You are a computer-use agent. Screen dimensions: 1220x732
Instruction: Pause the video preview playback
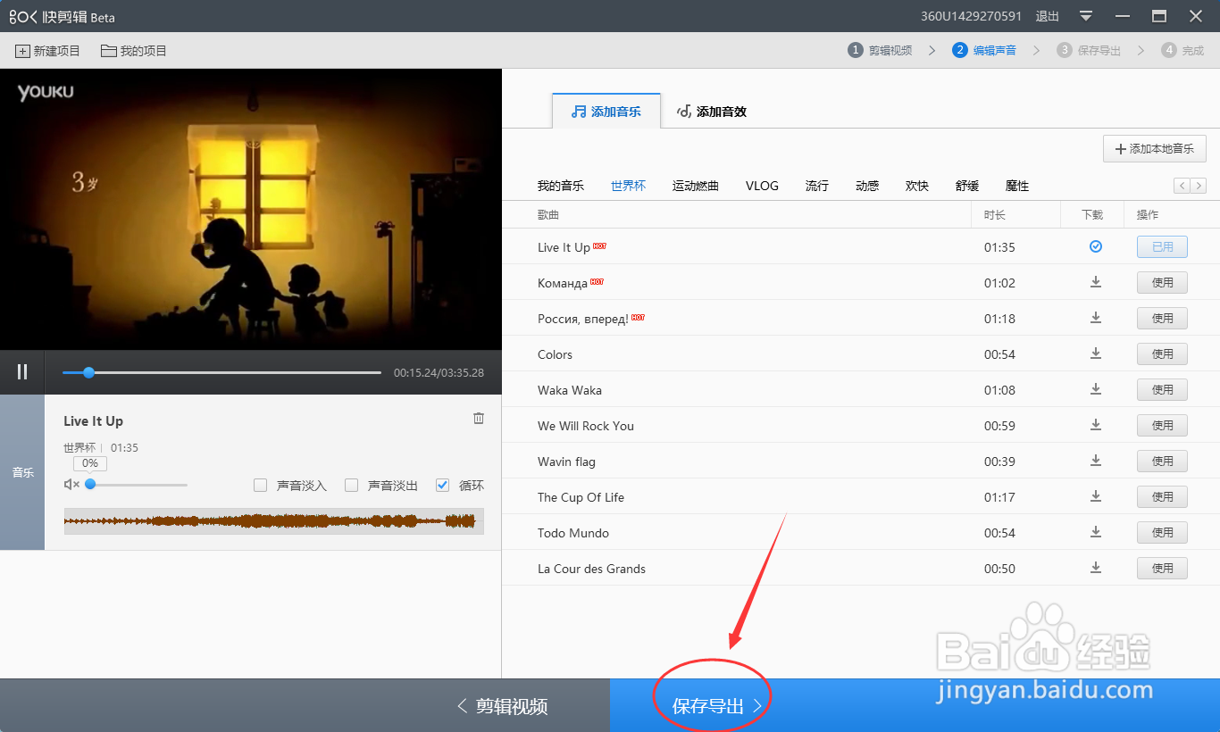pos(22,372)
